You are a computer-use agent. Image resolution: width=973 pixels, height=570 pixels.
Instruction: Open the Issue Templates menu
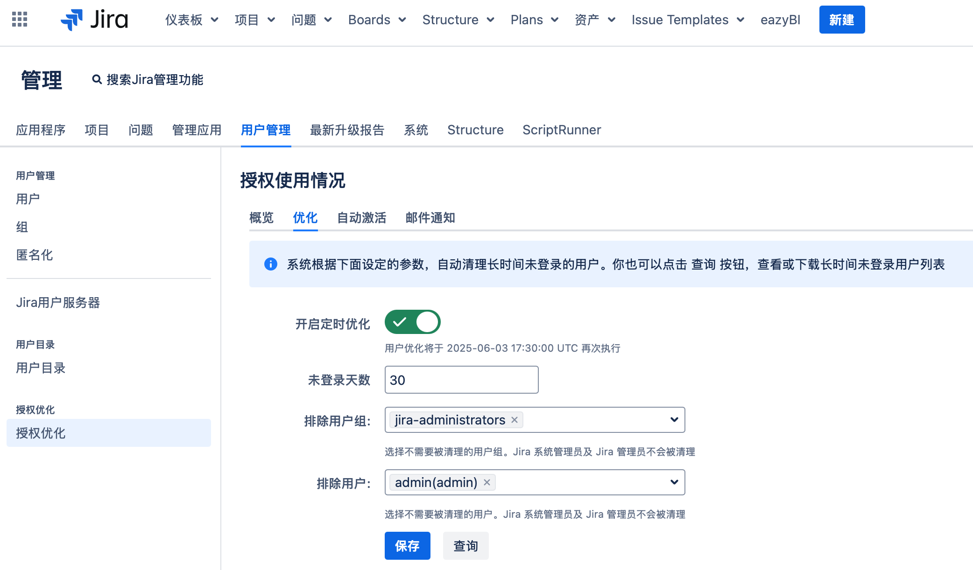687,20
